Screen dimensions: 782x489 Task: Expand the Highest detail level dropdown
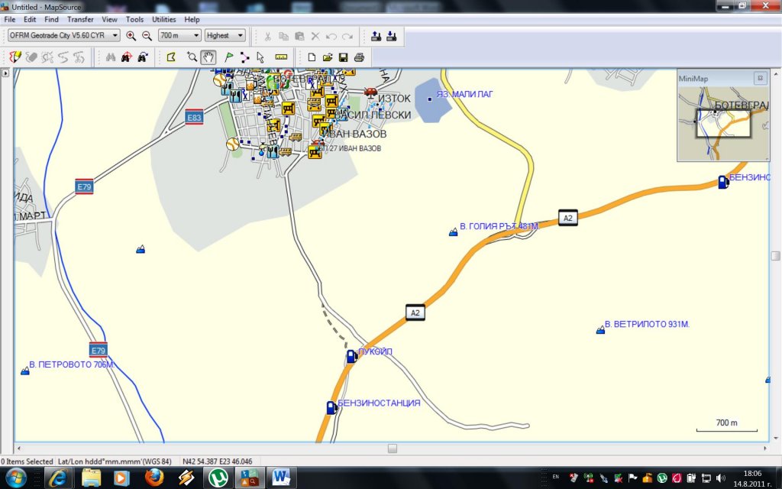click(241, 35)
